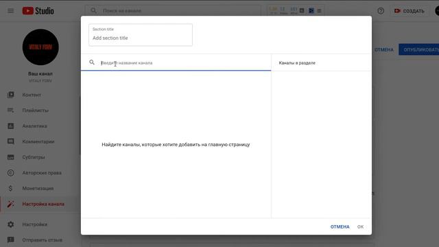
Task: Click the Плейлисты list icon in sidebar
Action: [11, 110]
